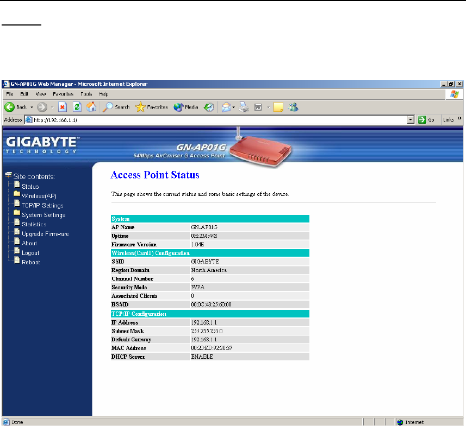Expand the Edit button dropdown arrow

point(268,107)
